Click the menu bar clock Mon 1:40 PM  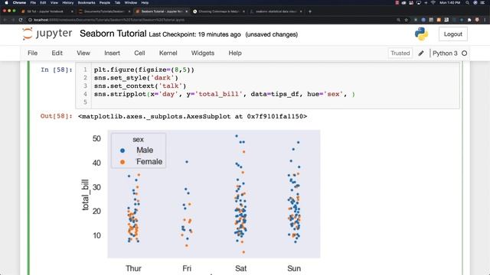click(x=449, y=2)
